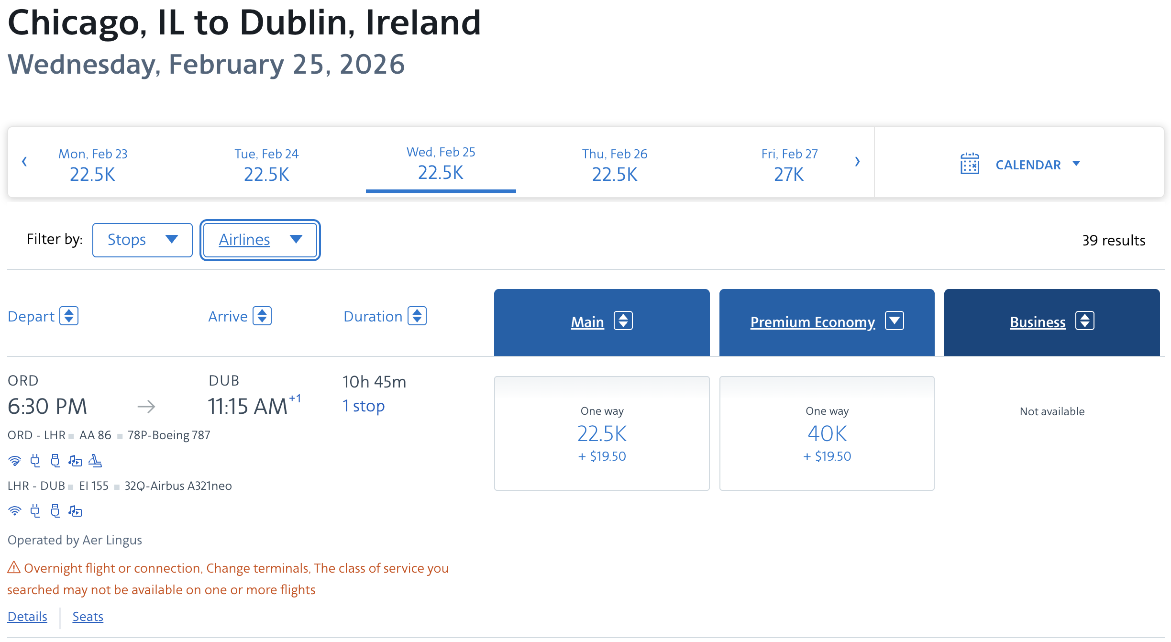Toggle the Duration sort control

pos(417,316)
